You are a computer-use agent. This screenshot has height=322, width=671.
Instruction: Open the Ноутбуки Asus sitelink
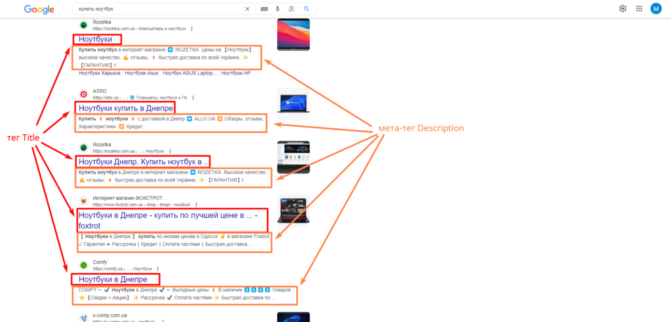pos(142,73)
